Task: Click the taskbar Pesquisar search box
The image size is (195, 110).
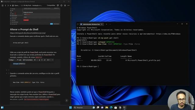Action: pos(84,108)
